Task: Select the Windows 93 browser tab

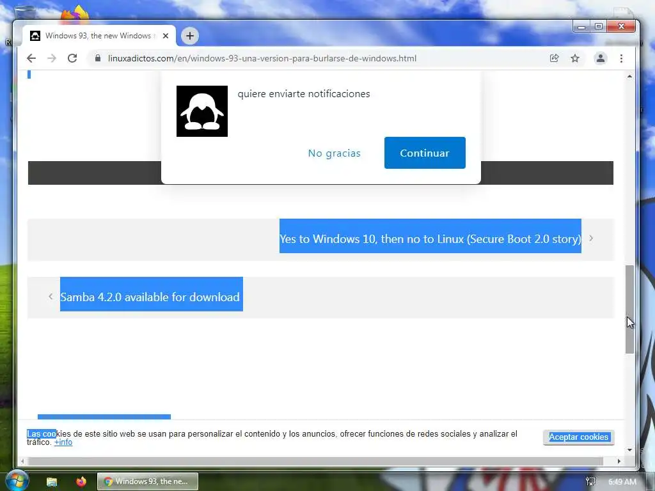Action: click(x=99, y=36)
